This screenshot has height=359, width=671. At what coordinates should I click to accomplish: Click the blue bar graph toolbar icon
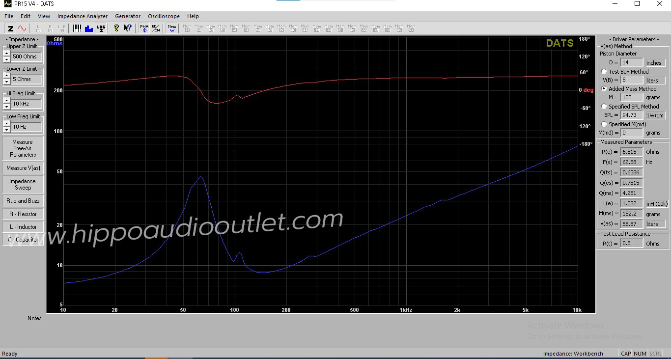pos(89,28)
